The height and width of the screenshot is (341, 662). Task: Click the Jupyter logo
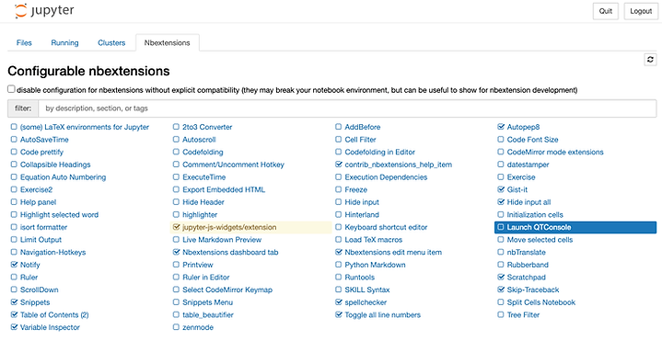pos(44,11)
